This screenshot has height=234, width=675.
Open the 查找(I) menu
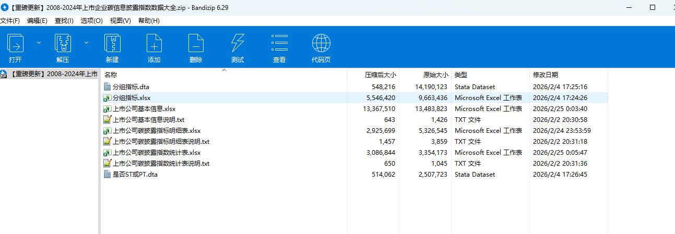pyautogui.click(x=64, y=20)
